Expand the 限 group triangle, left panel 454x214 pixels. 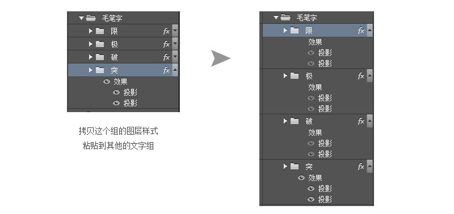pos(91,31)
